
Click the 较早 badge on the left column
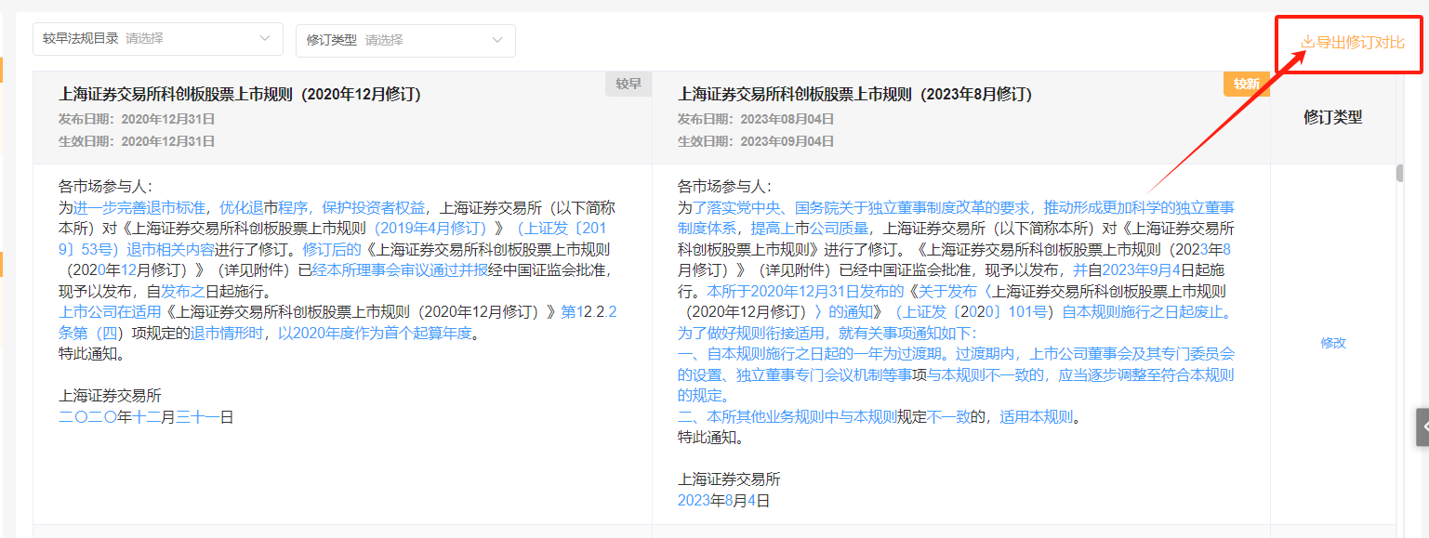click(x=628, y=84)
